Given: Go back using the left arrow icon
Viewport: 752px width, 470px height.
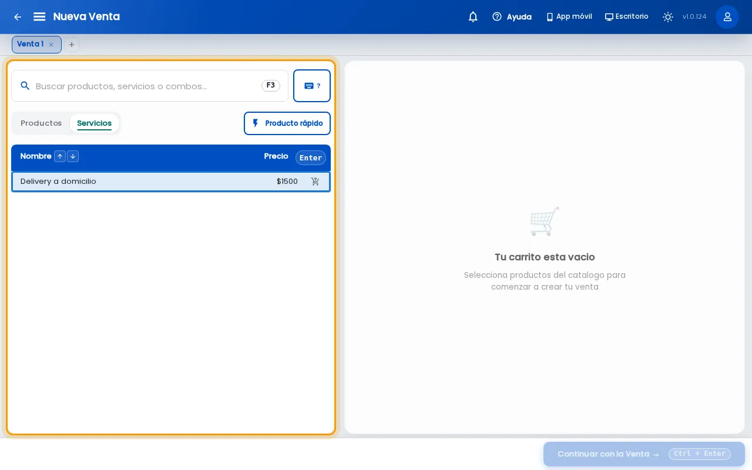Looking at the screenshot, I should [18, 17].
